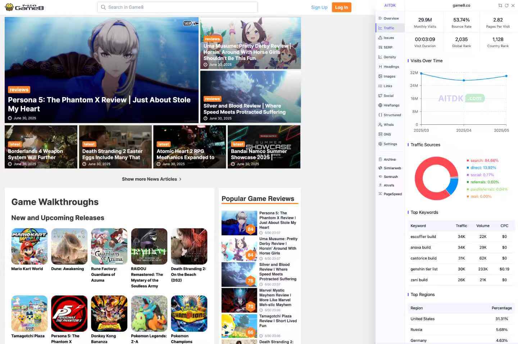Image resolution: width=518 pixels, height=344 pixels.
Task: Open the Donkey Kong Bananza walkthrough thumbnail
Action: coord(109,313)
